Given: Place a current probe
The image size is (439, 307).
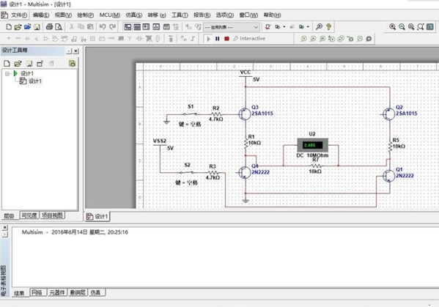Looking at the screenshot, I should click(313, 39).
